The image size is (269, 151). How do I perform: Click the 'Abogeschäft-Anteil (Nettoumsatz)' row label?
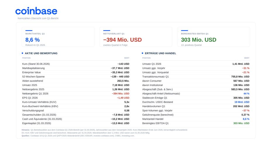tap(161, 94)
